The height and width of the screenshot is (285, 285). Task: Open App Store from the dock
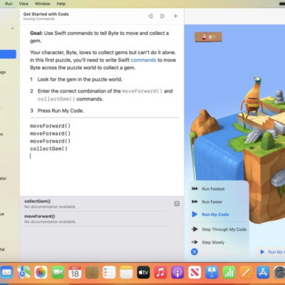click(263, 272)
